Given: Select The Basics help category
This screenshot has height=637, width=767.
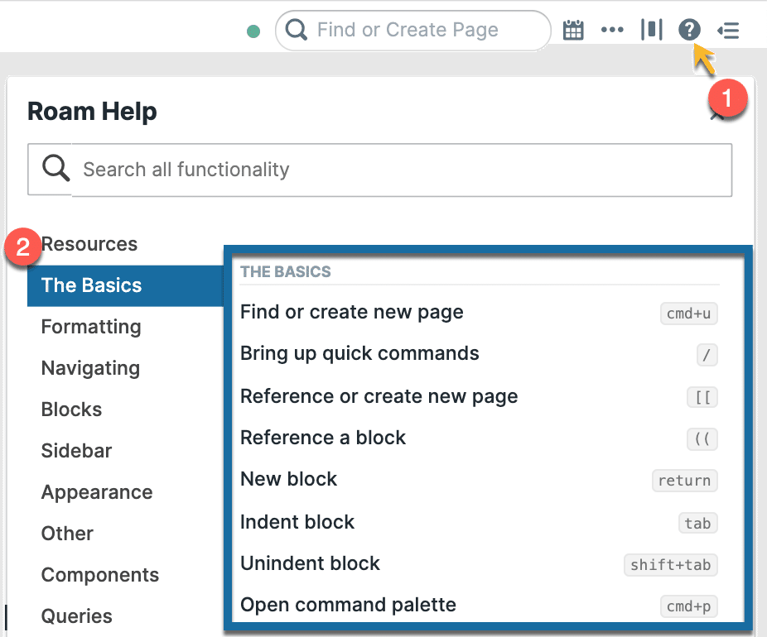Looking at the screenshot, I should pos(92,285).
